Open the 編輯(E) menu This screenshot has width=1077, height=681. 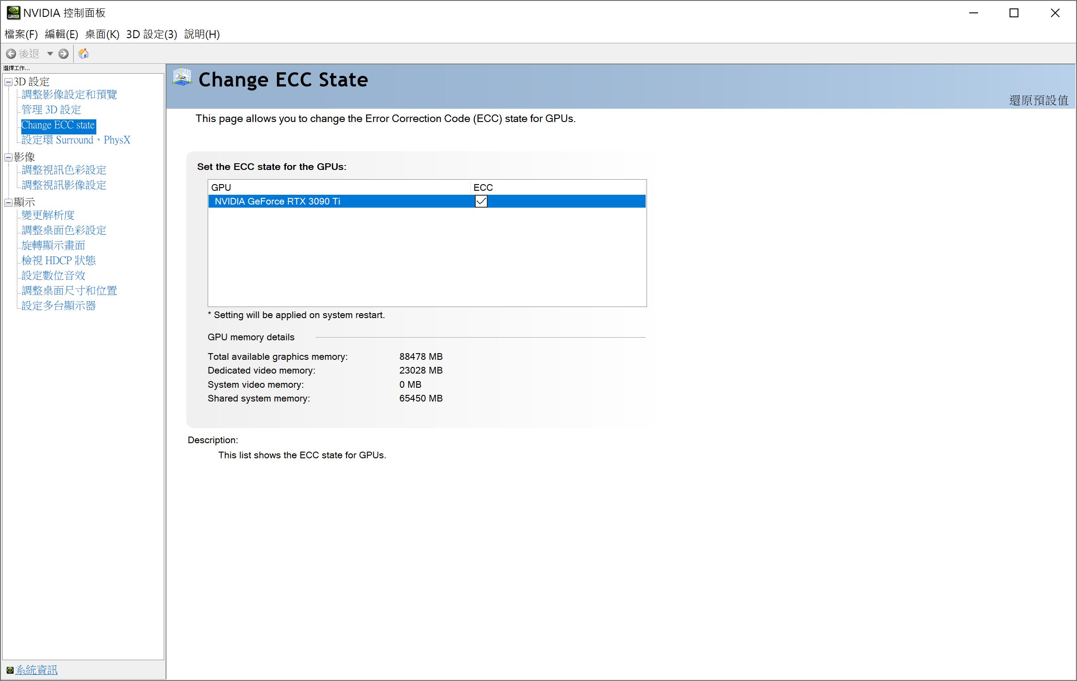coord(61,35)
